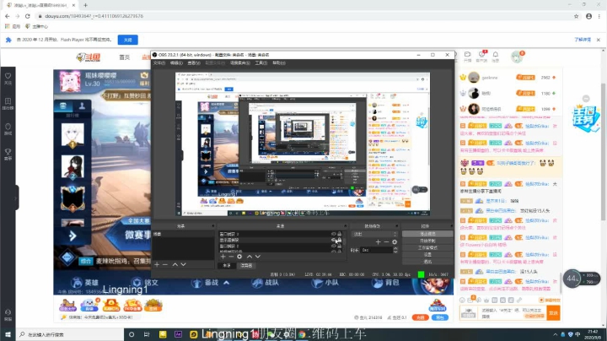Open OBS 查看 menu
The image size is (607, 341).
click(194, 62)
